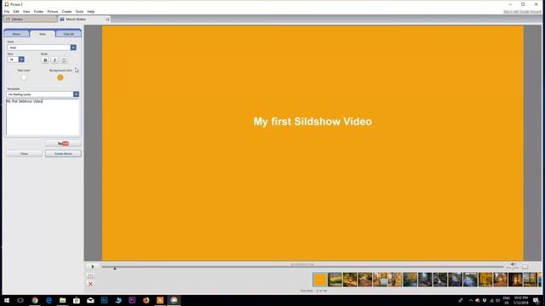Image resolution: width=545 pixels, height=306 pixels.
Task: Switch to the Movie tab
Action: 16,34
